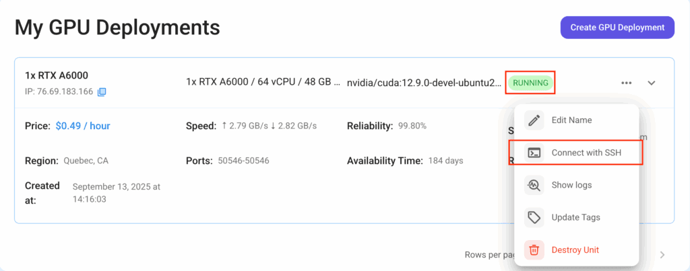
Task: Click the Show logs magnifier icon
Action: tap(534, 185)
